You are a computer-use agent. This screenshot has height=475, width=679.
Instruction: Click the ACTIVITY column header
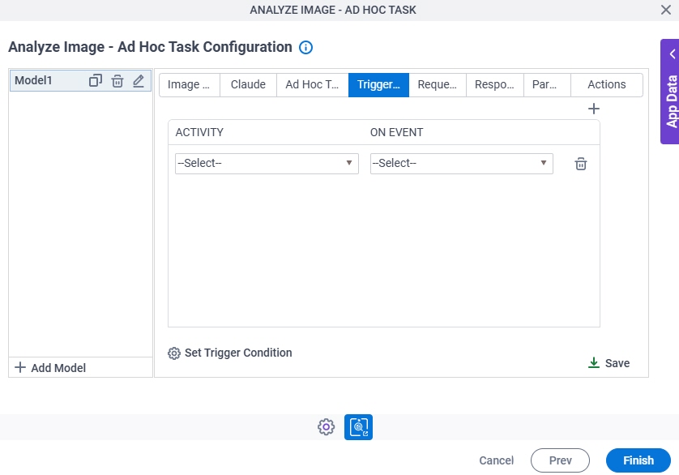point(199,132)
